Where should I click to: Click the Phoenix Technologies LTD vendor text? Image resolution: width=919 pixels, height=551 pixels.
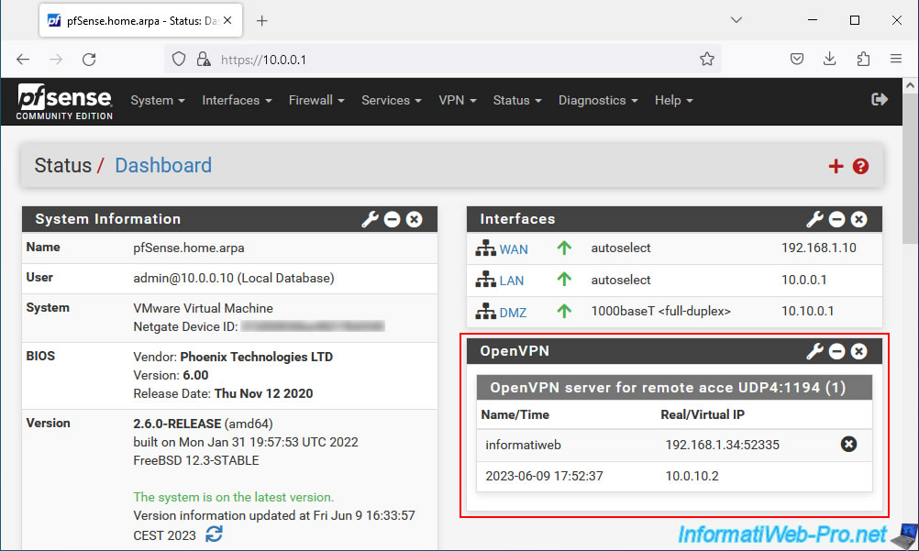(256, 357)
